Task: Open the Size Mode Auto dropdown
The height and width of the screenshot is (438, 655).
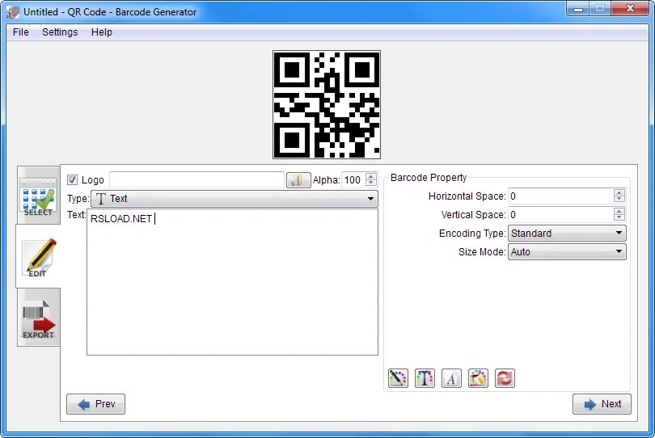Action: tap(567, 252)
